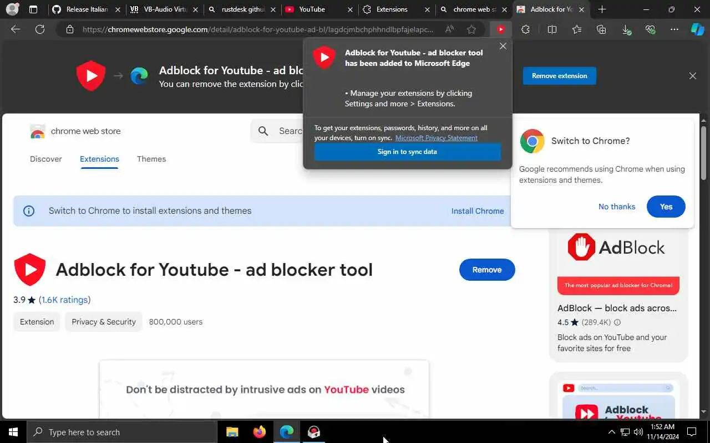
Task: Click Sign in to sync data
Action: pyautogui.click(x=407, y=152)
